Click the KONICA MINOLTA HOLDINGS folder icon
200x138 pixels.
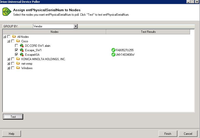click(18, 59)
